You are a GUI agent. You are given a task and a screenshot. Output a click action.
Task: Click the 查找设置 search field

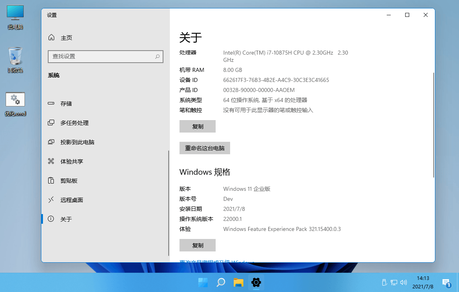point(106,56)
